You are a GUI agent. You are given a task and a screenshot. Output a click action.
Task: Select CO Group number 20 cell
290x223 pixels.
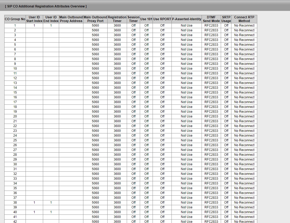coord(15,116)
